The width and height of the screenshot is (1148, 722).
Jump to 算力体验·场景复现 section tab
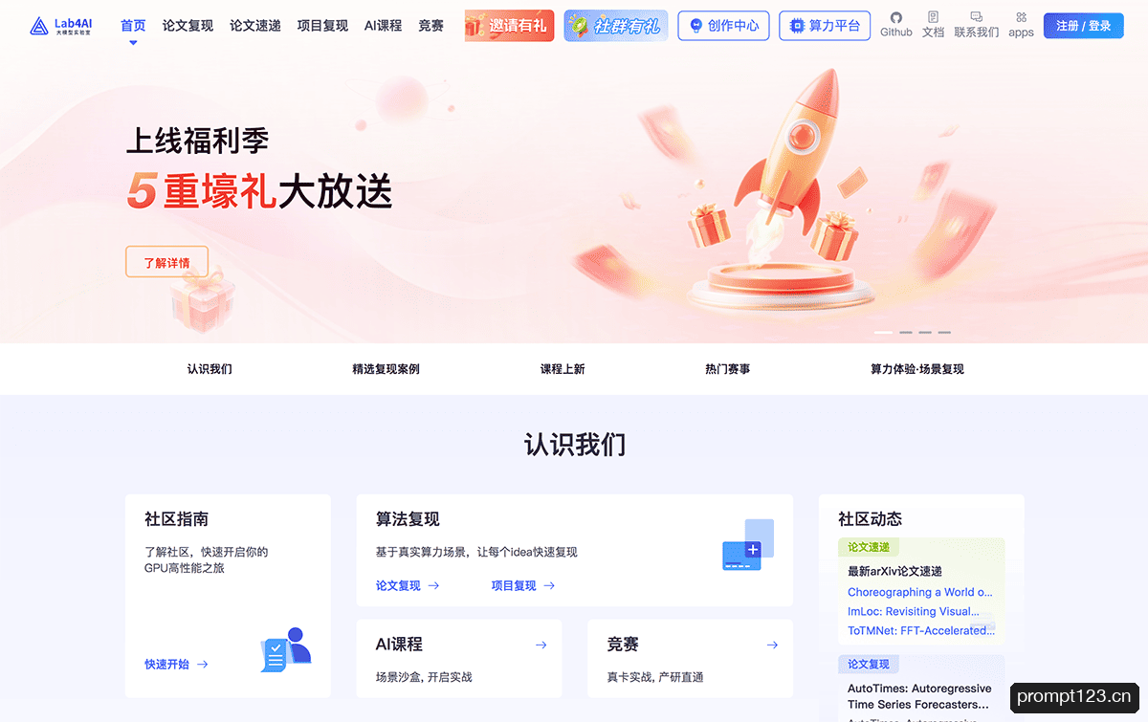click(916, 369)
